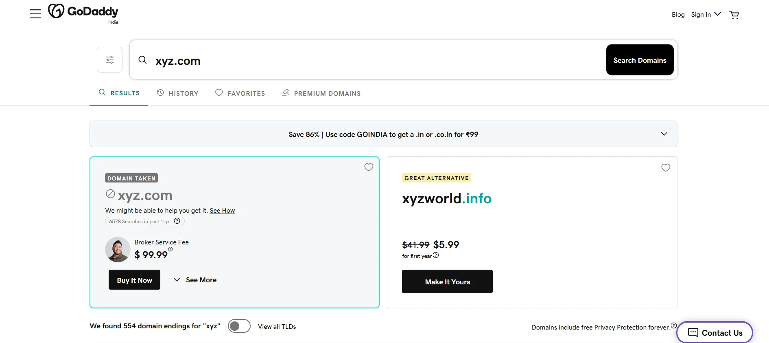Click the $5.99 sale price

tap(446, 244)
